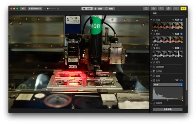The height and width of the screenshot is (124, 196).
Task: Click the rotate photo icon
Action: (x=169, y=8)
